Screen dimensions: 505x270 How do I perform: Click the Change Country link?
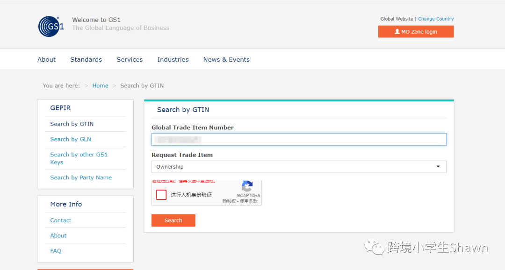436,19
